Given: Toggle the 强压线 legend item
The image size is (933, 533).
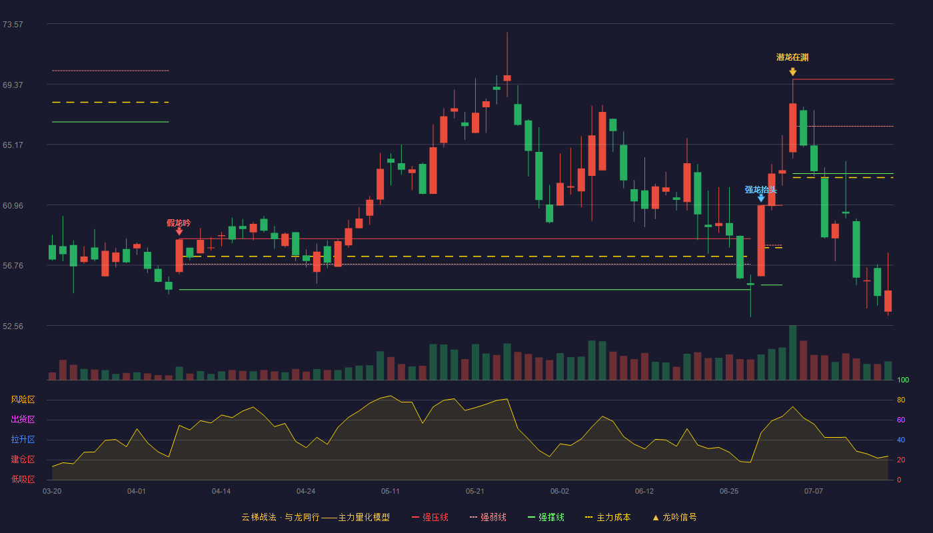Looking at the screenshot, I should pyautogui.click(x=430, y=517).
